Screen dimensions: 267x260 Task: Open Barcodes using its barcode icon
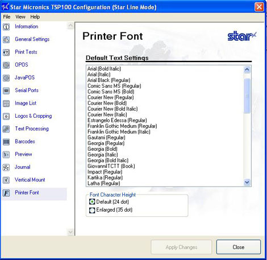(6, 142)
